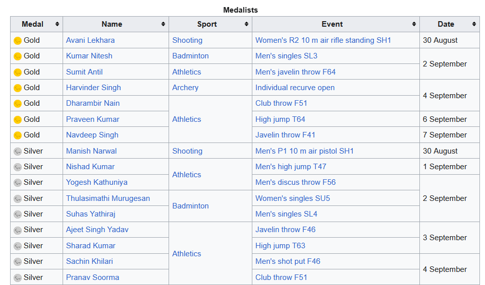Open the Men's singles SL4 event link
Viewport: 485px width, 285px height.
[286, 214]
